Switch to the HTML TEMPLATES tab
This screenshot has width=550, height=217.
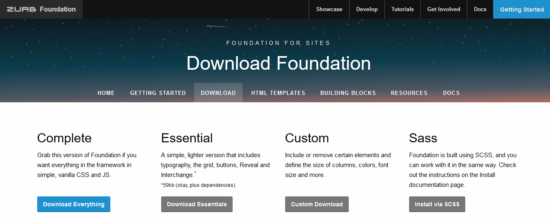pyautogui.click(x=278, y=93)
